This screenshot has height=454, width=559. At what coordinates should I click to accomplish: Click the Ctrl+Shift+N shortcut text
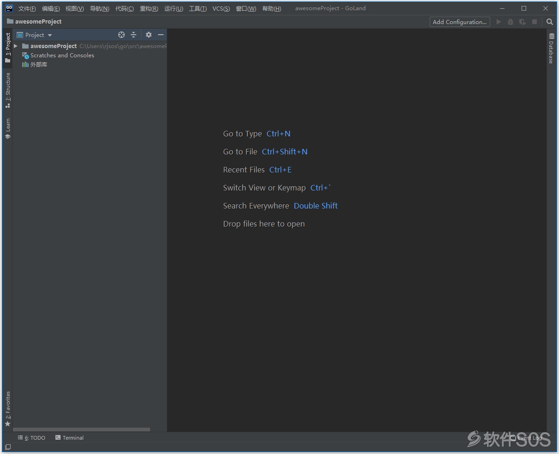pos(285,152)
